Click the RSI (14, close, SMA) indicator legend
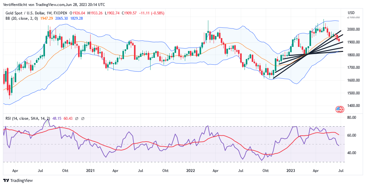 (x=27, y=118)
